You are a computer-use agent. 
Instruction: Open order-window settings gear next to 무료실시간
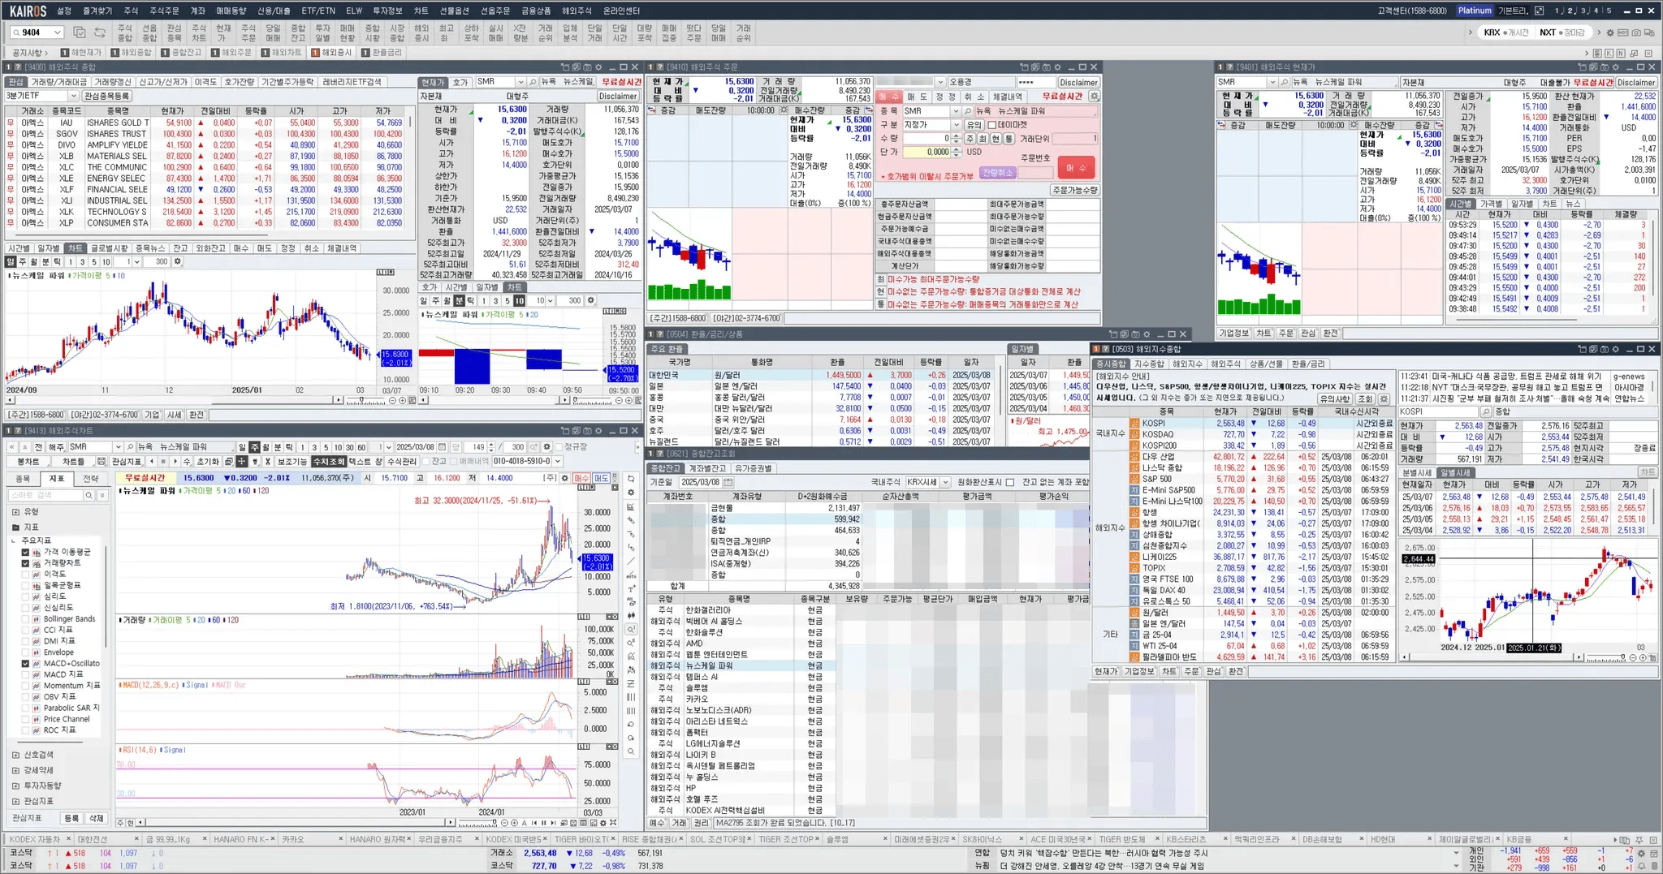(x=1094, y=96)
